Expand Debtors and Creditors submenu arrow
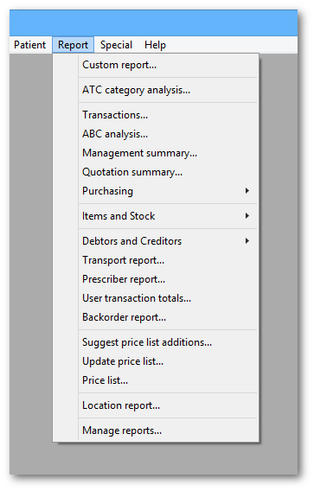This screenshot has height=491, width=314. click(x=247, y=241)
